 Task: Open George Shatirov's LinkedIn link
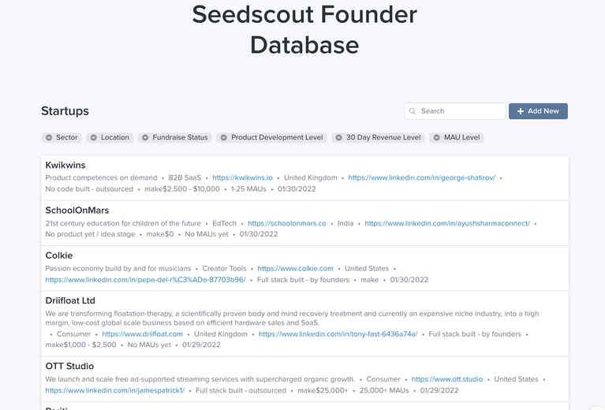click(422, 178)
